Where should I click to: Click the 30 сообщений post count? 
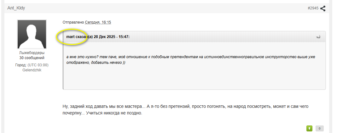coord(32,58)
